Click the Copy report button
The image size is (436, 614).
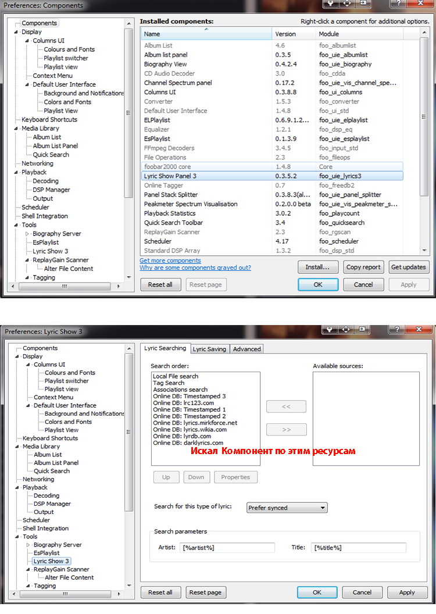363,267
